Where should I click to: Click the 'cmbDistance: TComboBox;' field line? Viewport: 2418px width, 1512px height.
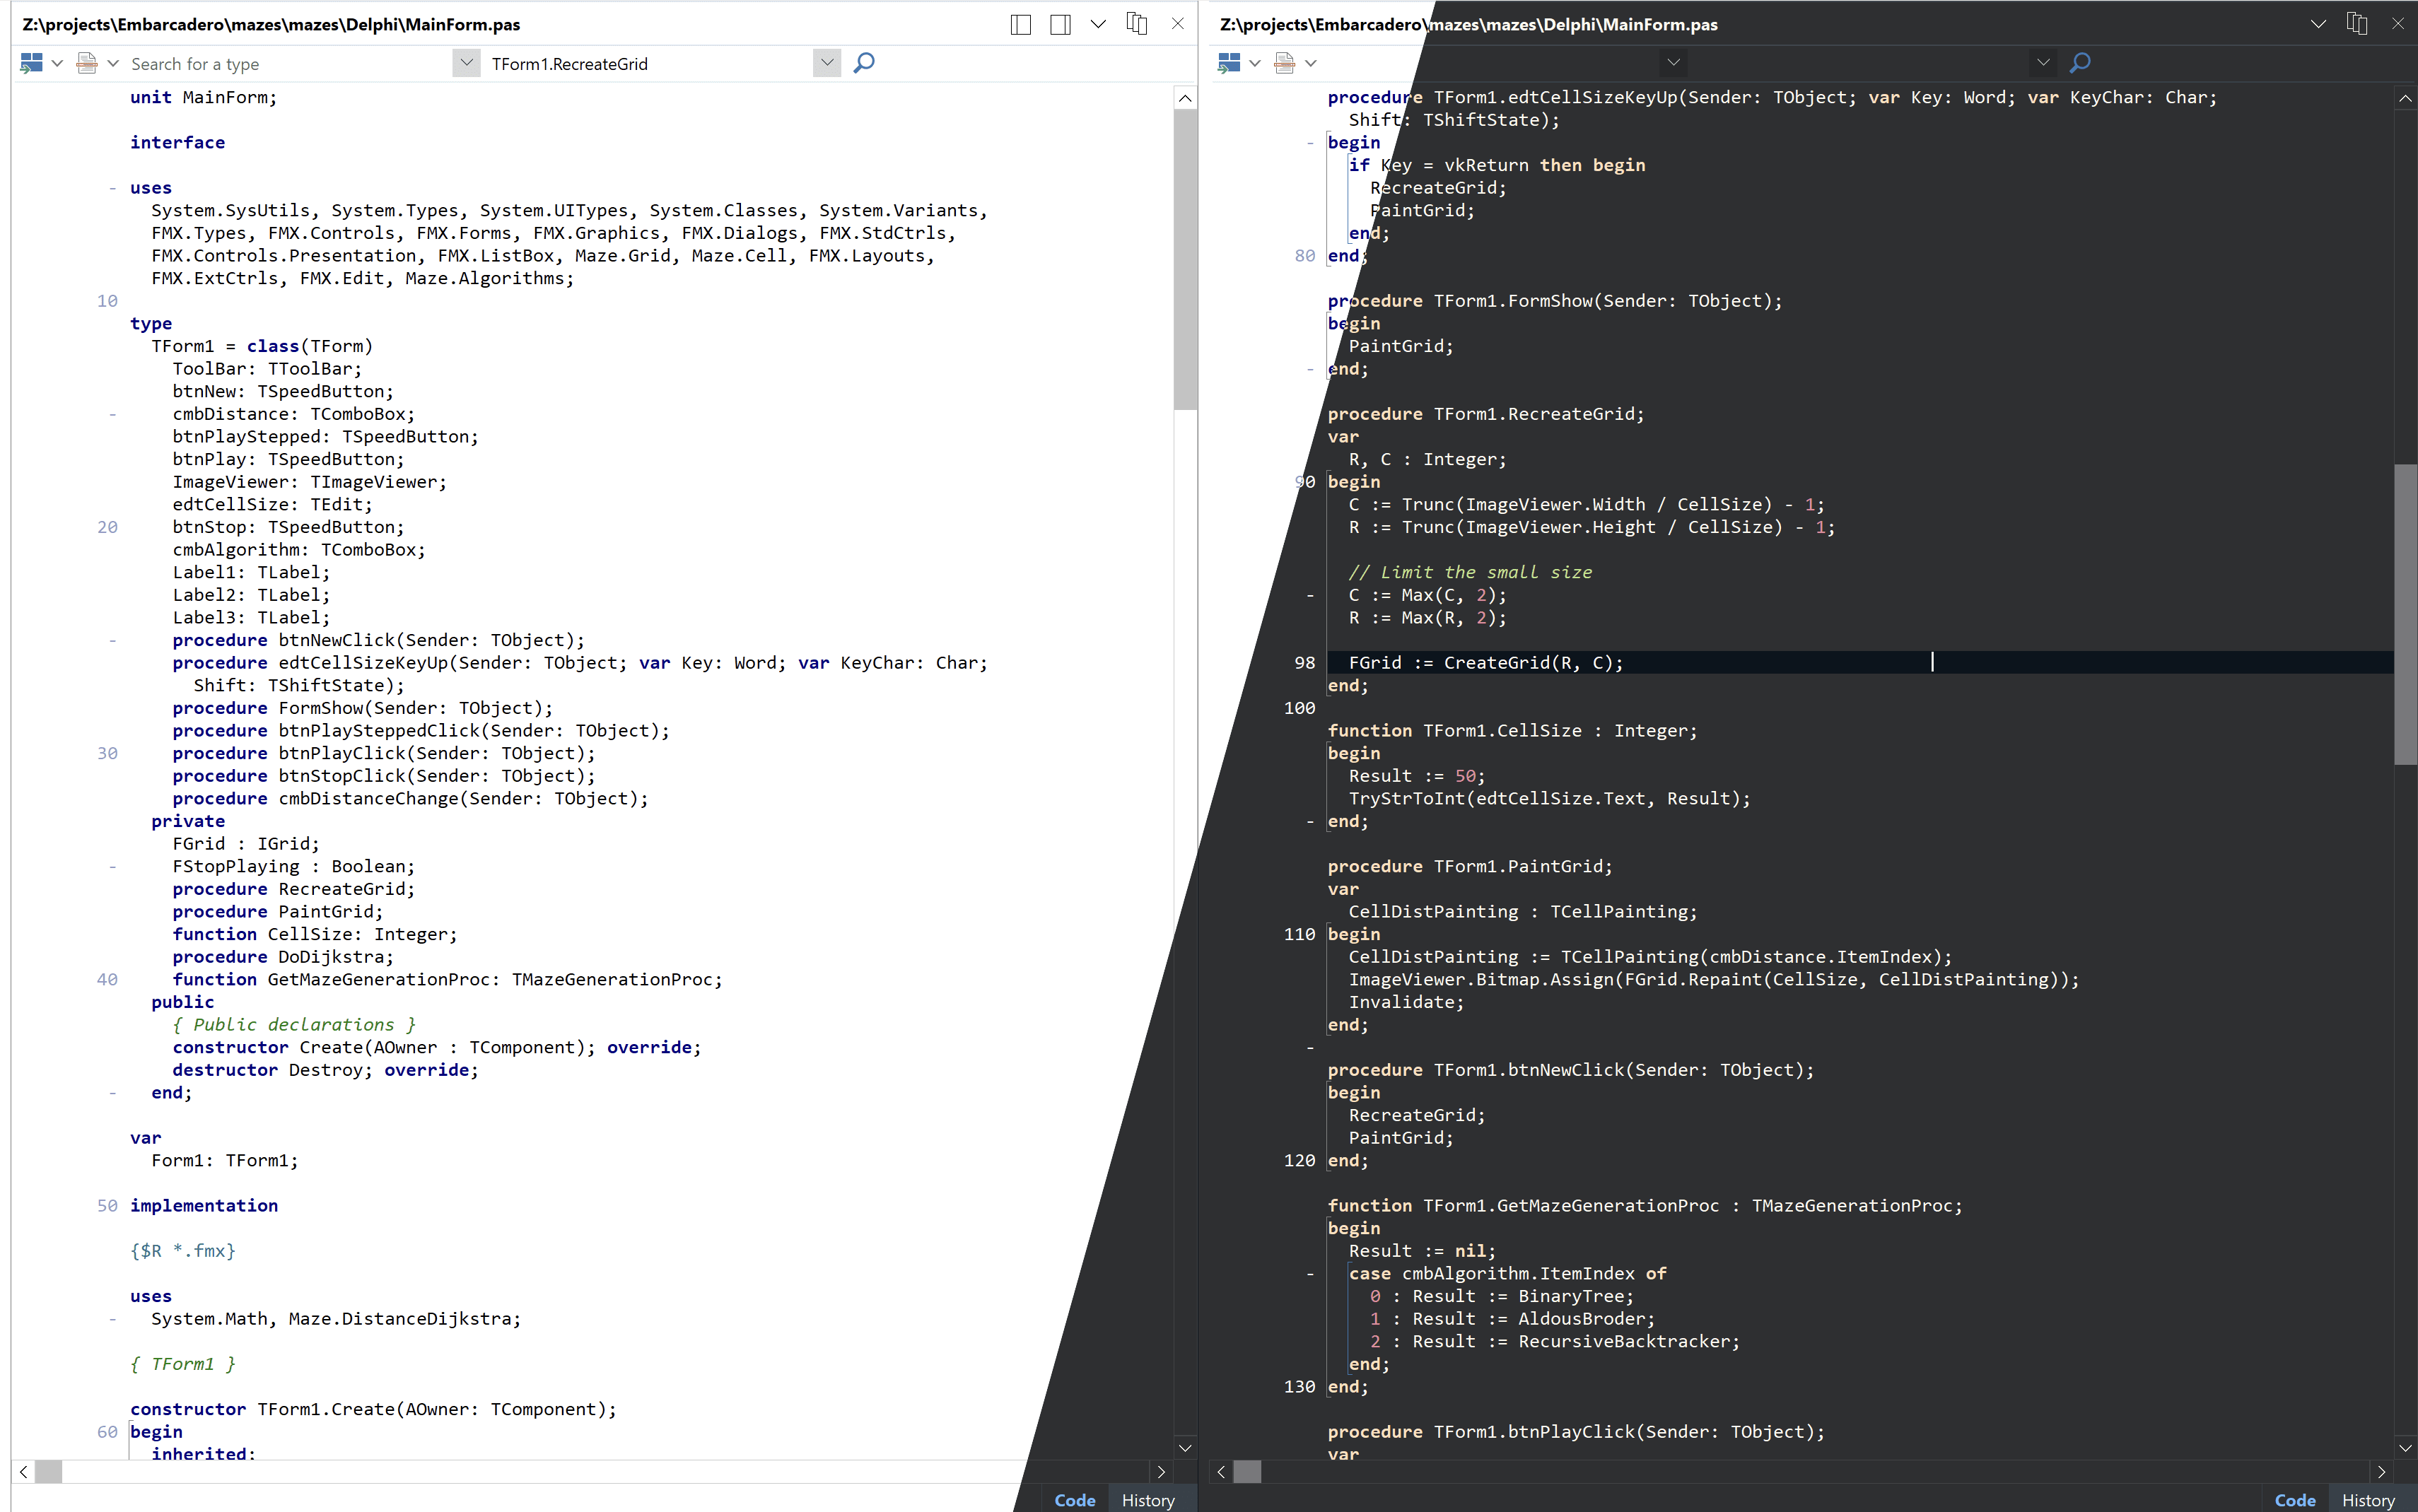tap(293, 414)
